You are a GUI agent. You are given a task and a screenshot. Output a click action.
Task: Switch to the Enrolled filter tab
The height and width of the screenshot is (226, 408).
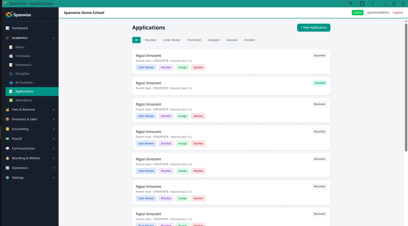pos(249,40)
